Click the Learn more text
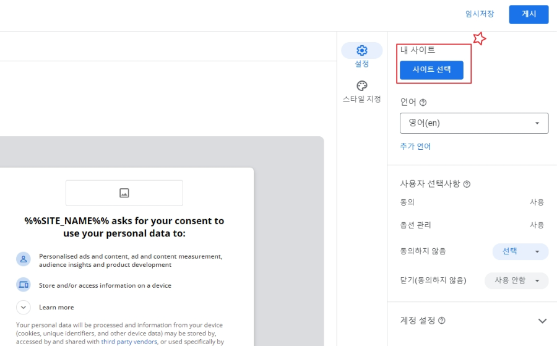The height and width of the screenshot is (346, 557). point(56,307)
